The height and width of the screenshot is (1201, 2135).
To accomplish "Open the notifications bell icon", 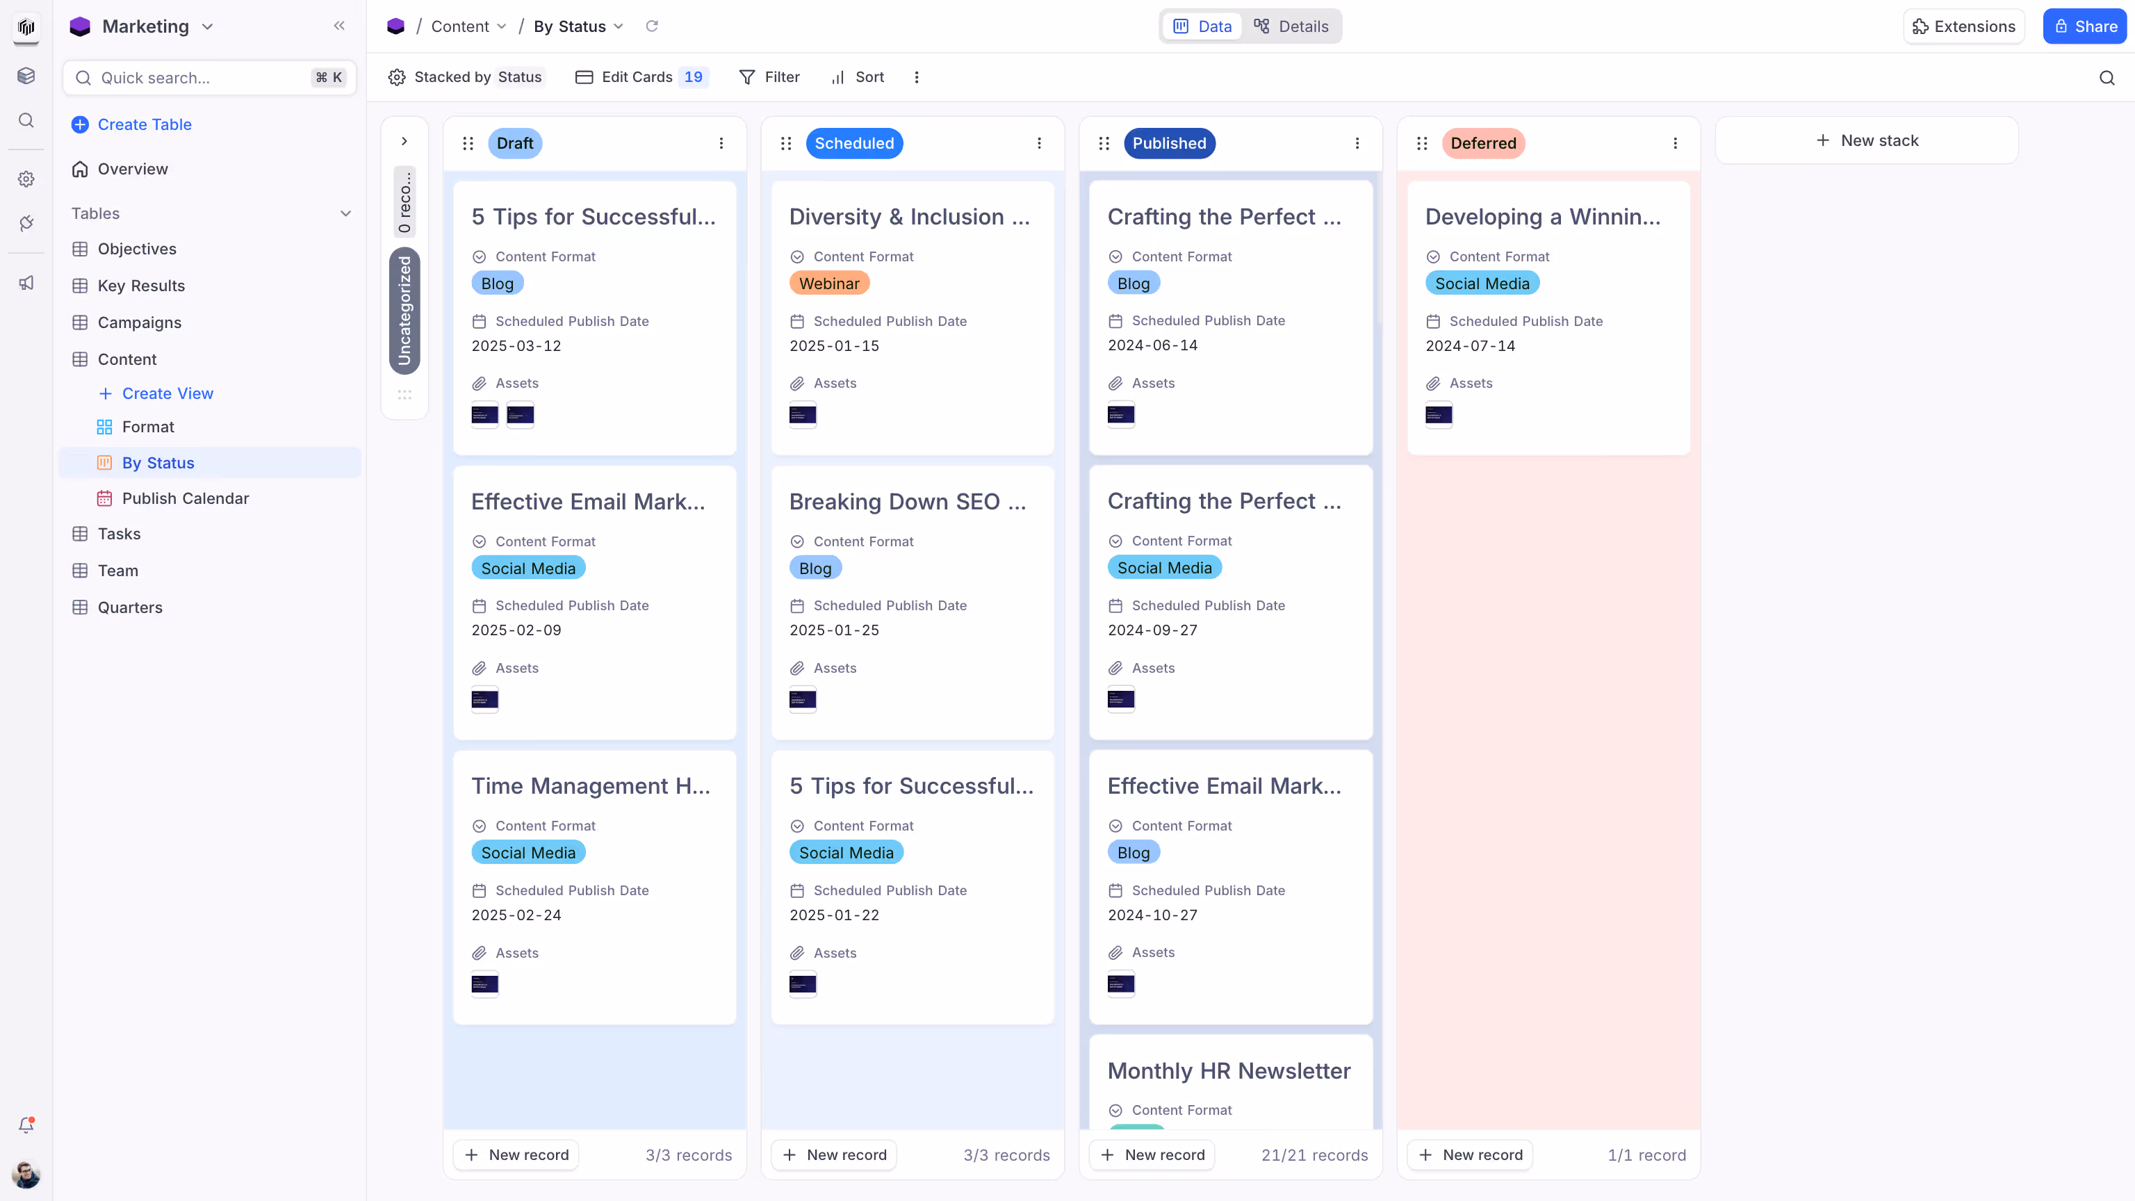I will 26,1125.
